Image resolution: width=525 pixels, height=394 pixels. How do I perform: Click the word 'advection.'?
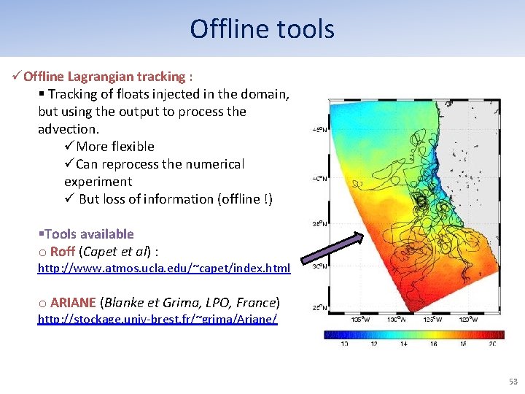point(69,129)
